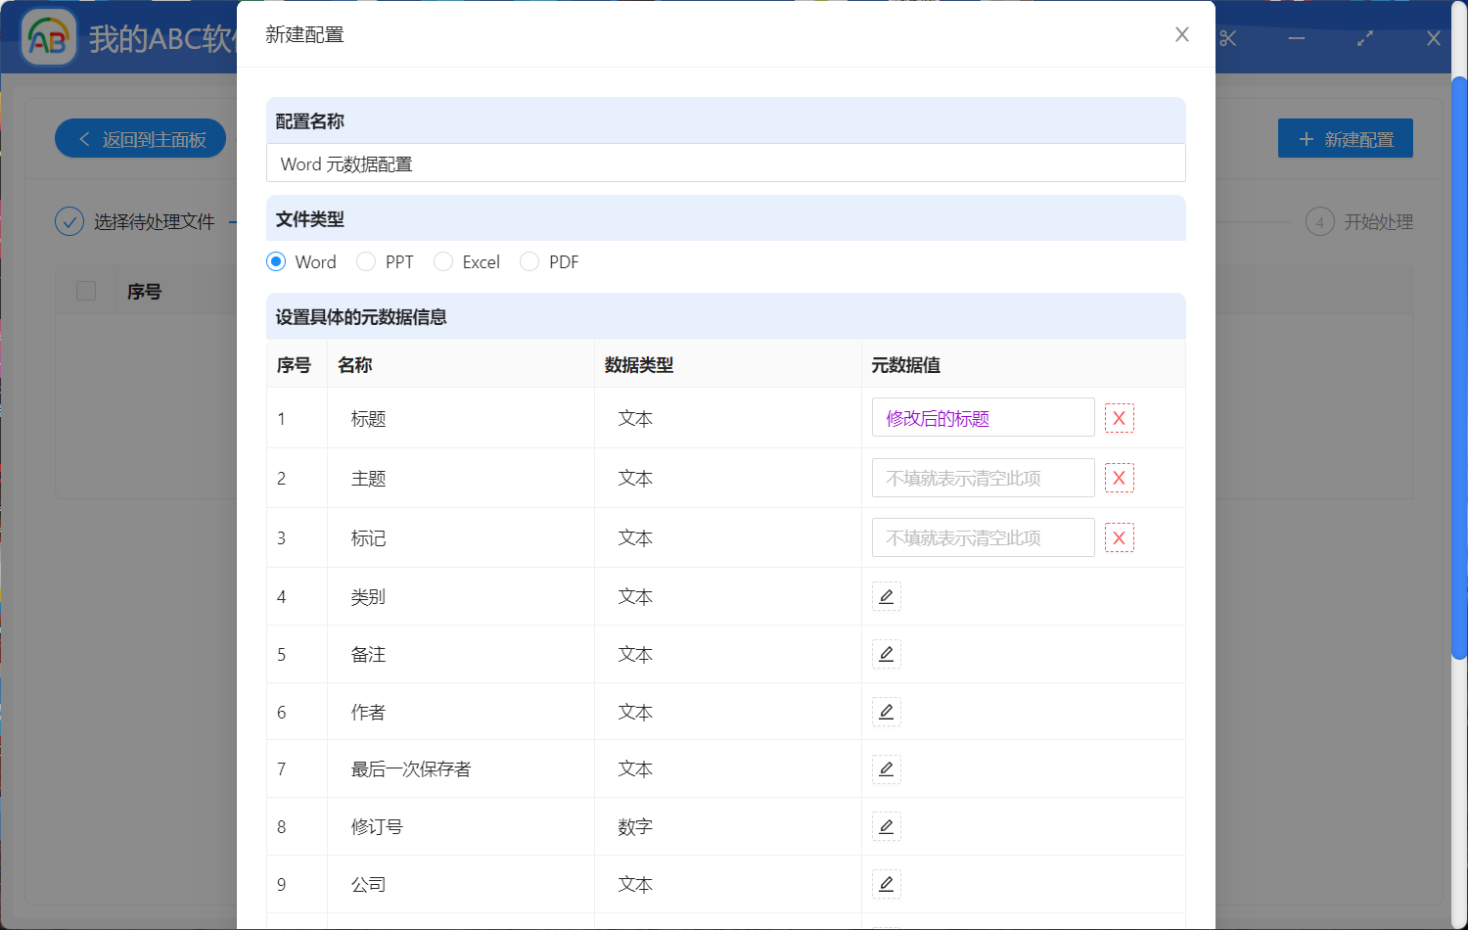Choose PPT as the file type

(x=366, y=261)
